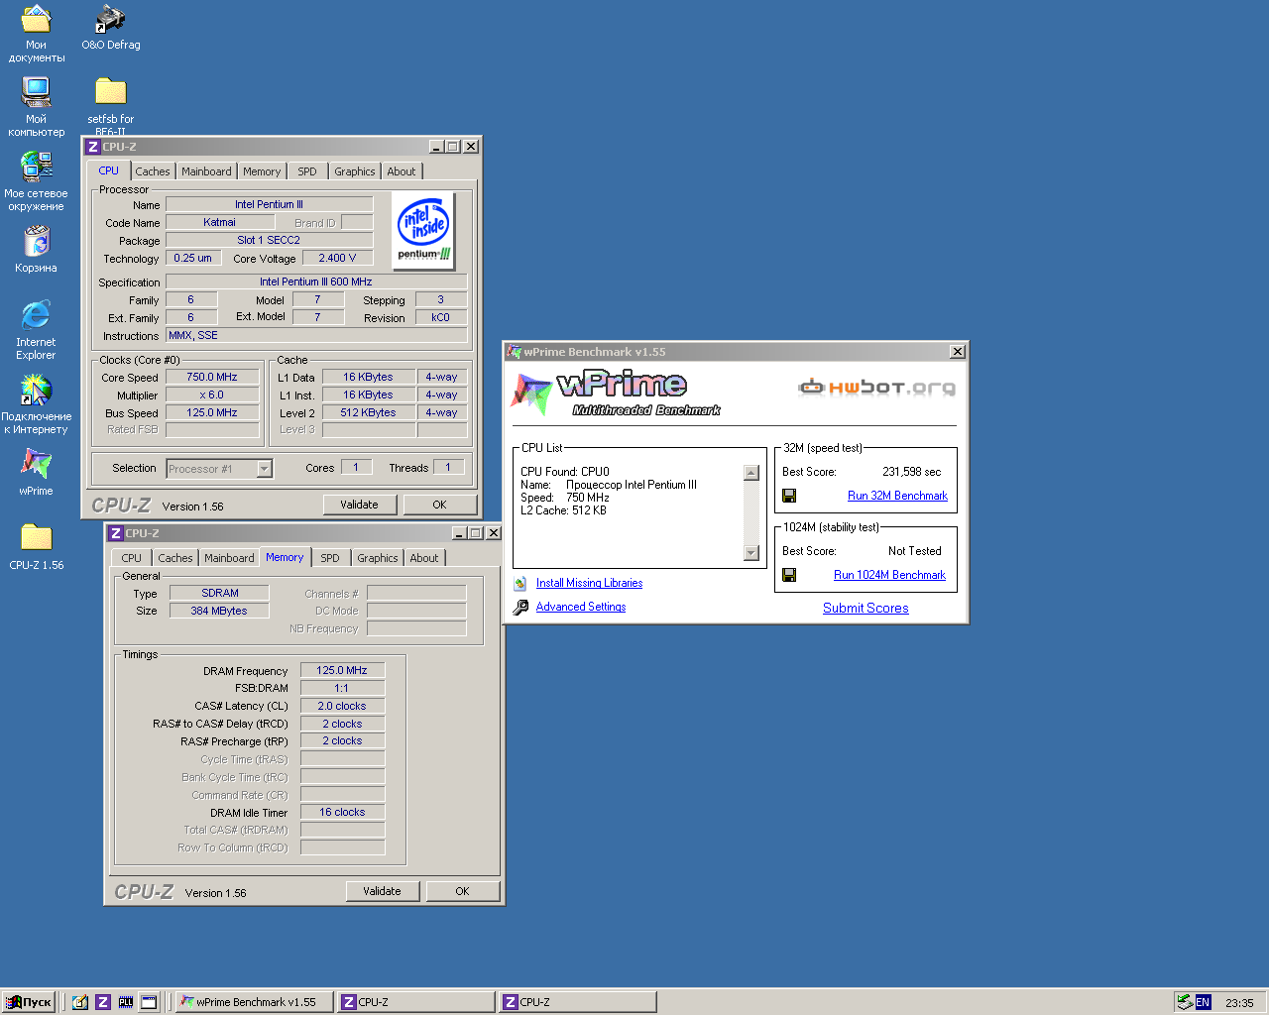The height and width of the screenshot is (1015, 1269).
Task: Open About tab in CPU-Z processor window
Action: click(x=402, y=171)
